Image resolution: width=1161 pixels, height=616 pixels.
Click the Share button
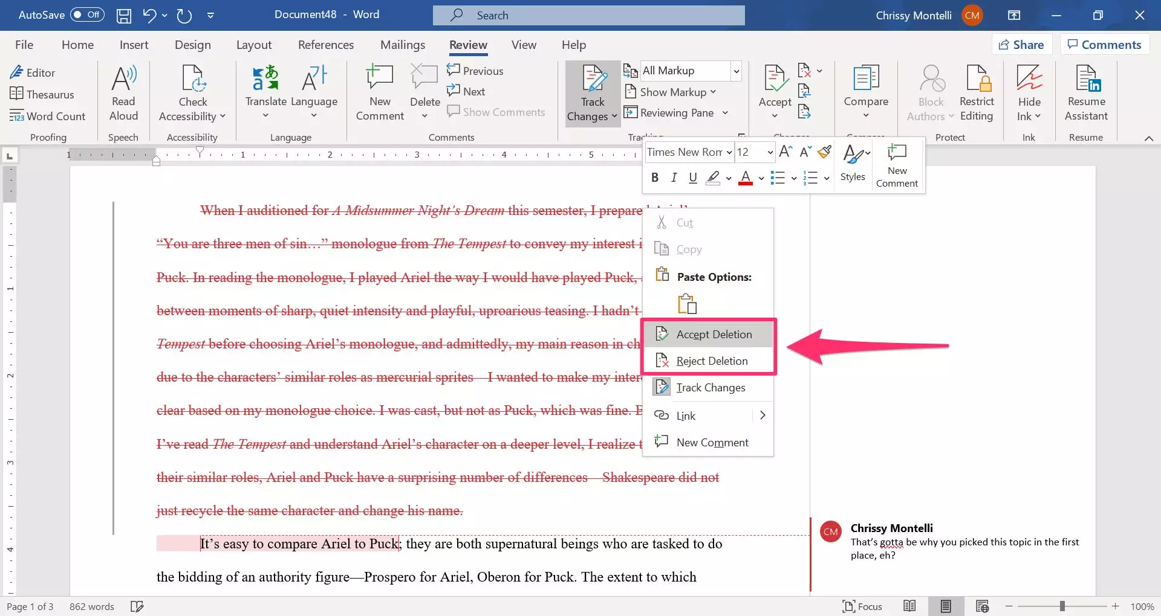[x=1021, y=45]
